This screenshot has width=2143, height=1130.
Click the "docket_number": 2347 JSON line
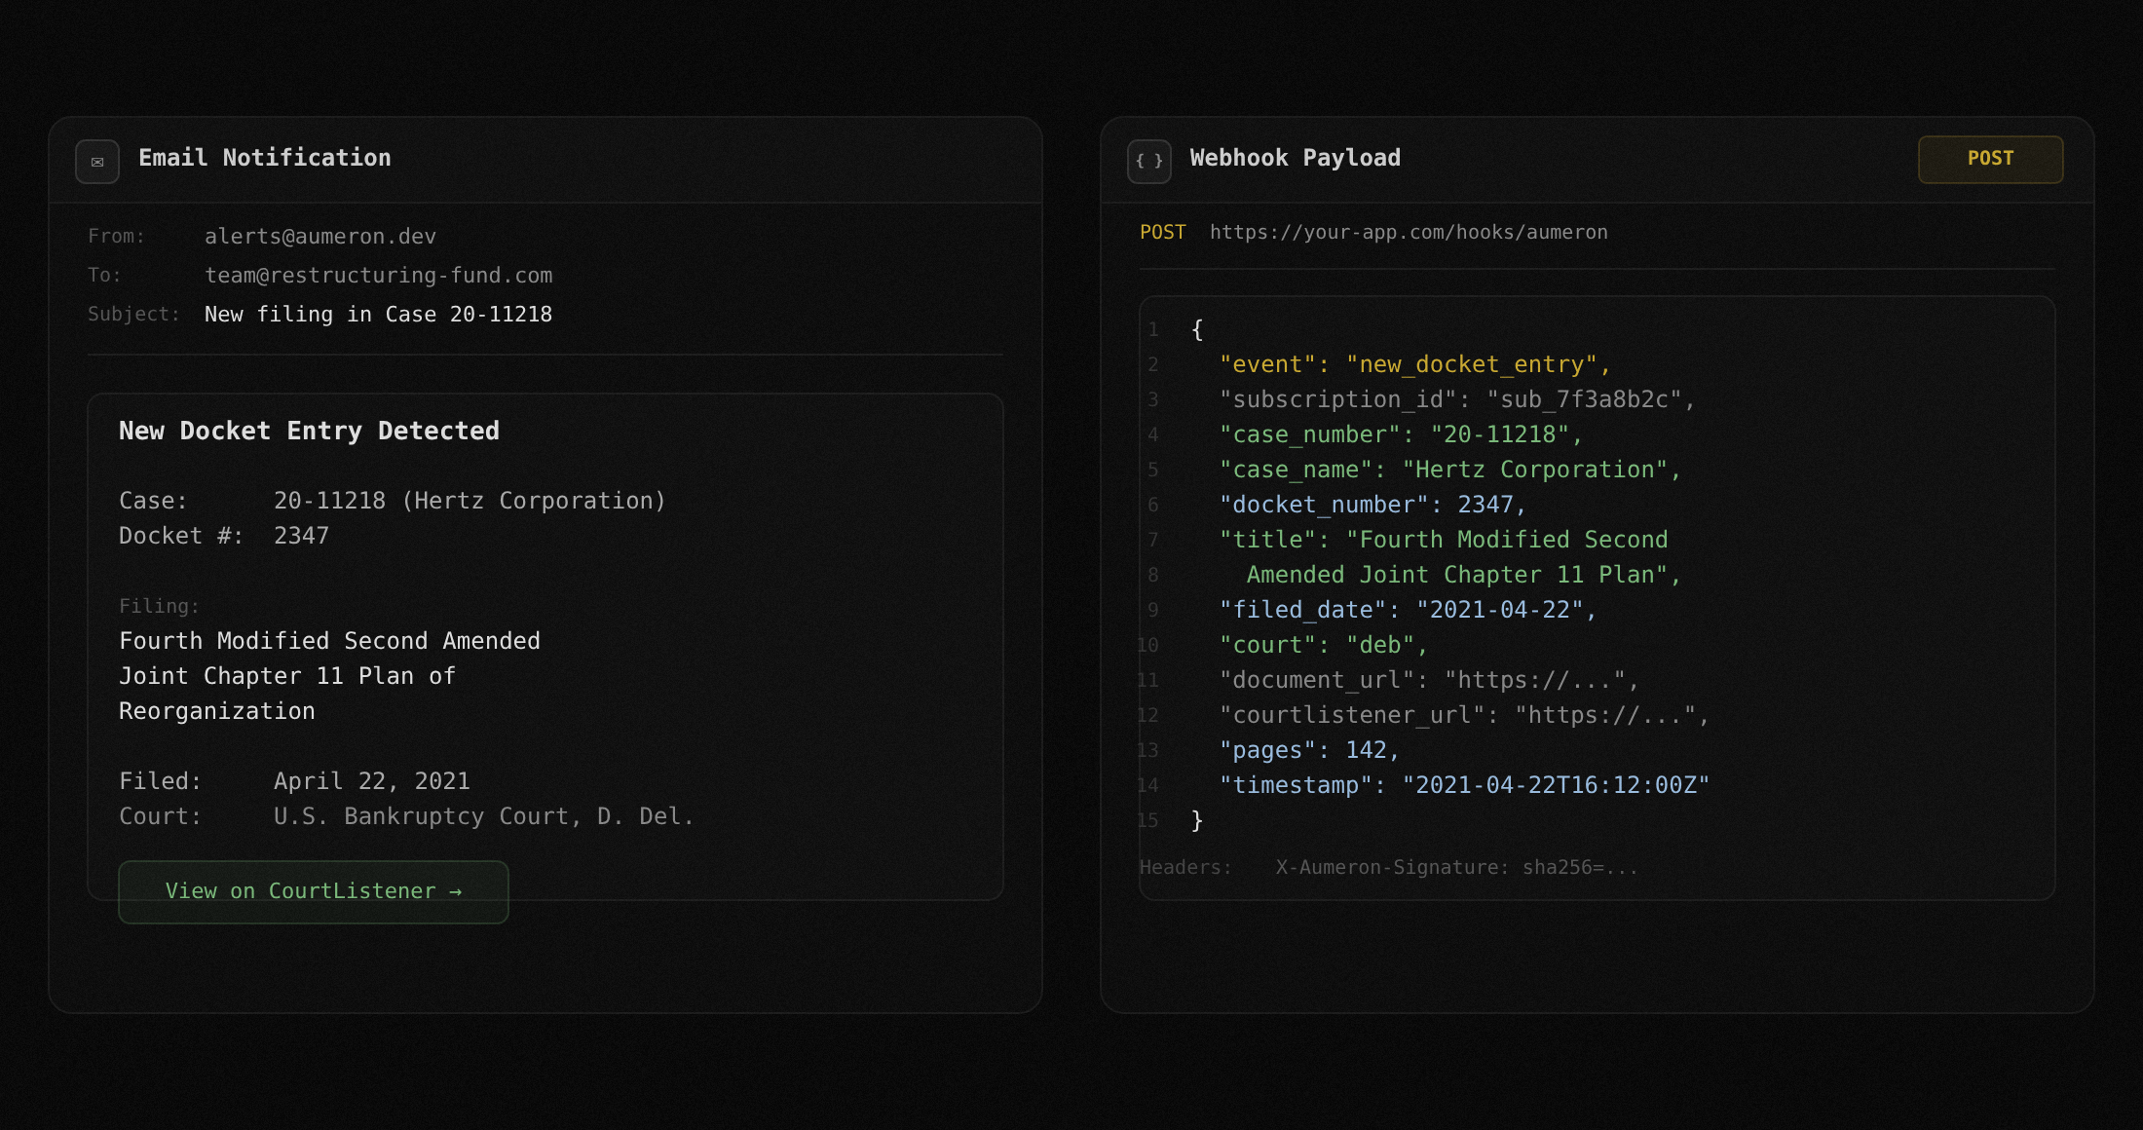pos(1372,505)
